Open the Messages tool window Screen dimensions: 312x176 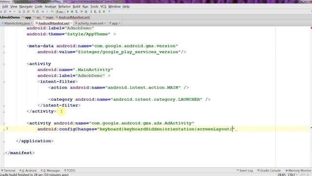click(50, 171)
